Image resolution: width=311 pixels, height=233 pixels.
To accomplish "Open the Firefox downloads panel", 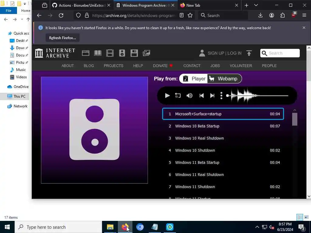I will 260,15.
